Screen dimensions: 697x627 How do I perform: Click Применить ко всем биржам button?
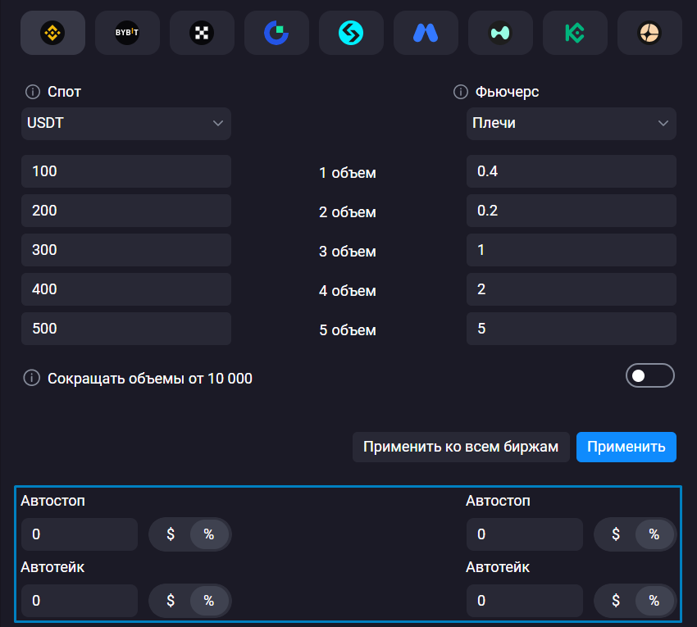pos(461,447)
